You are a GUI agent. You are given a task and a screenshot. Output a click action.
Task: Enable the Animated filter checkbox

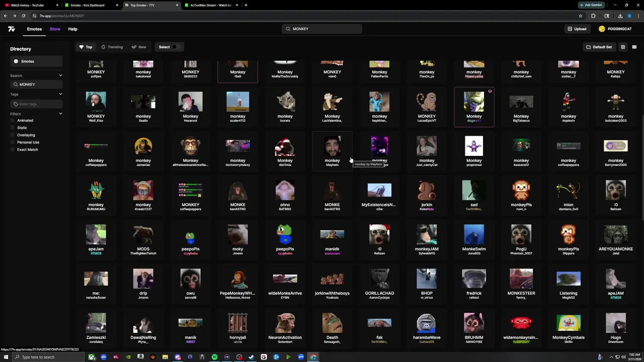click(x=12, y=121)
